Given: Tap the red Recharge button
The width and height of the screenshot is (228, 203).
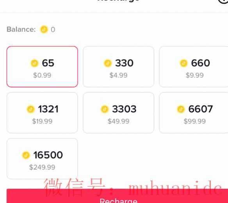Looking at the screenshot, I should click(x=118, y=196).
